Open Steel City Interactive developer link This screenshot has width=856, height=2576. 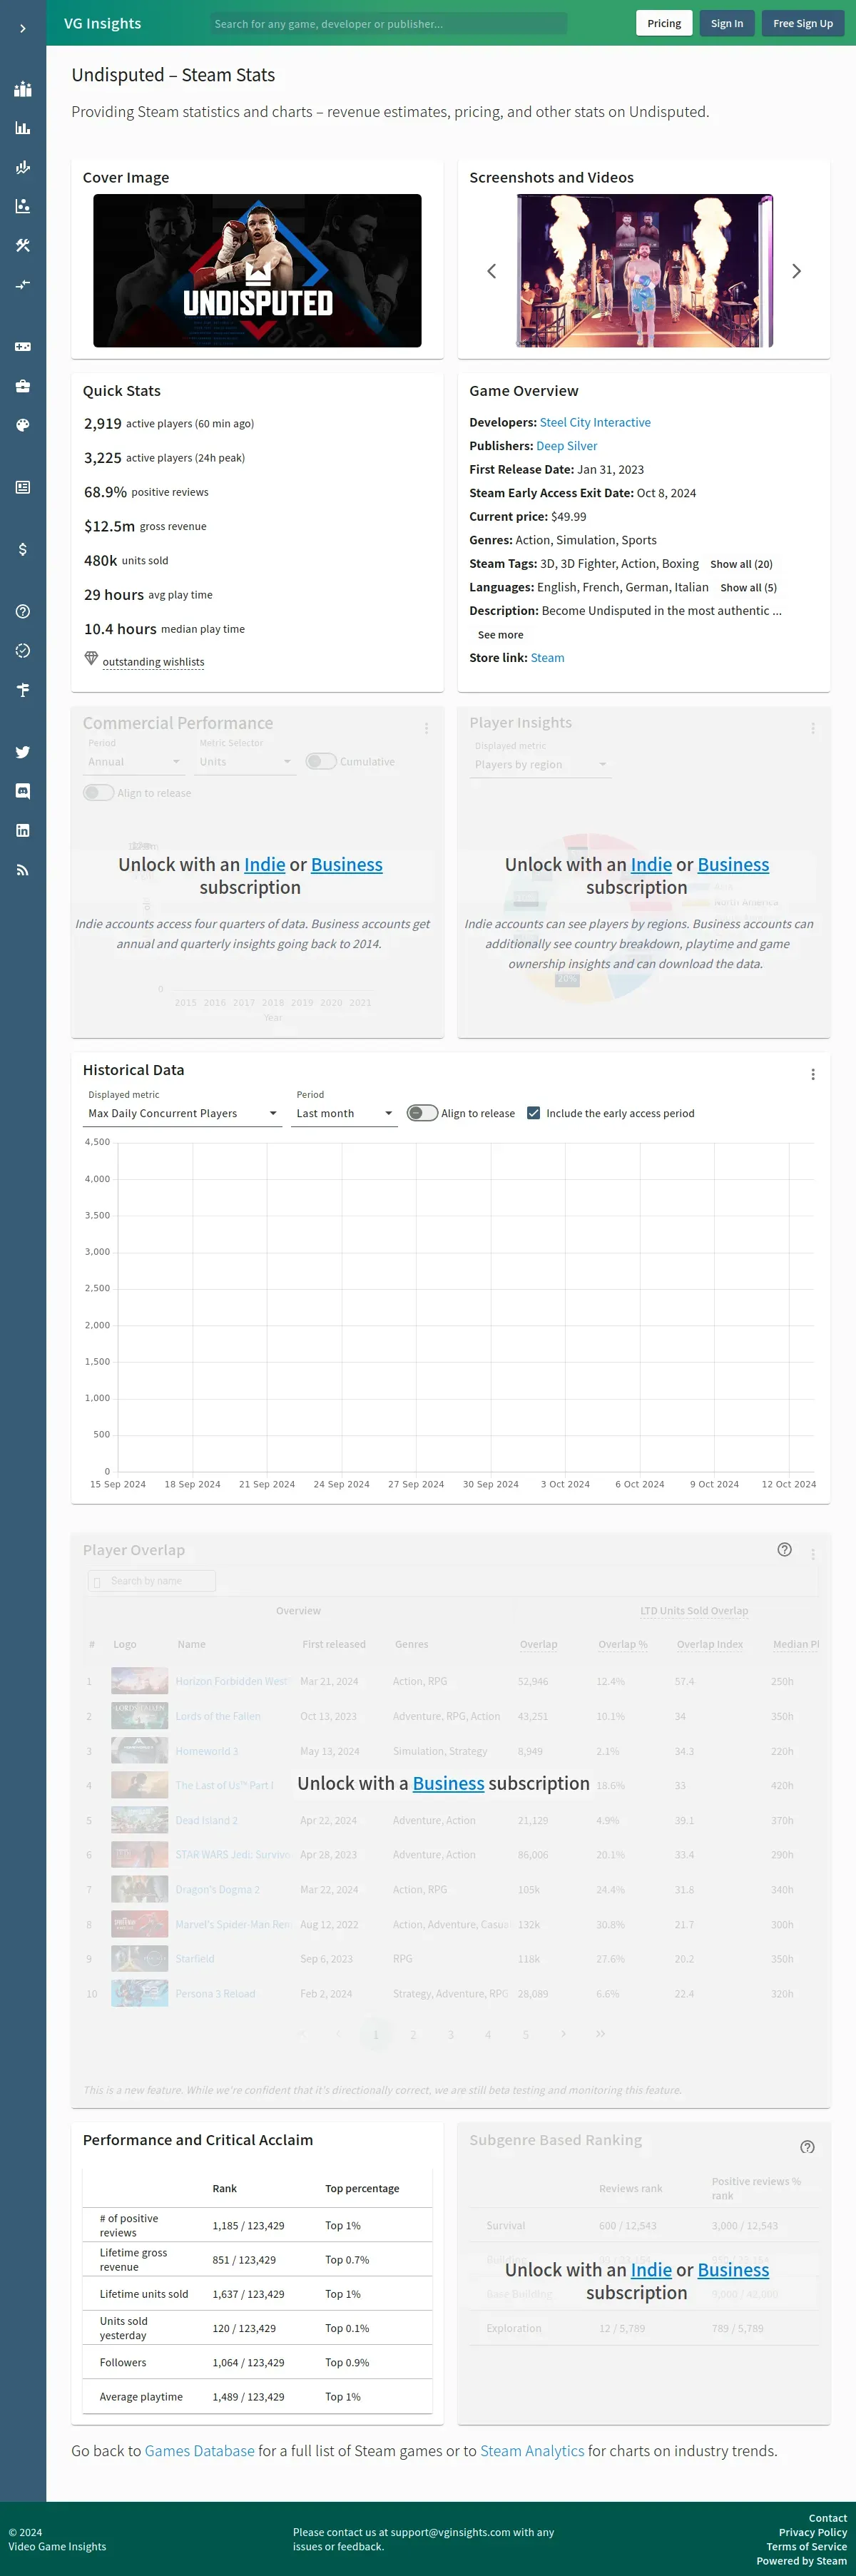595,423
